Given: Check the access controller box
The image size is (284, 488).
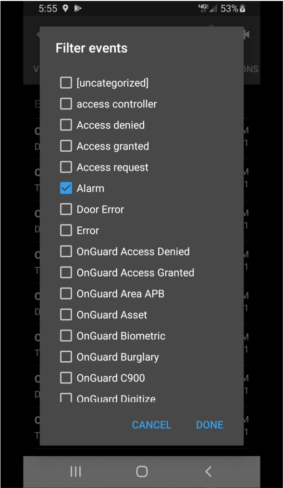Looking at the screenshot, I should [66, 104].
